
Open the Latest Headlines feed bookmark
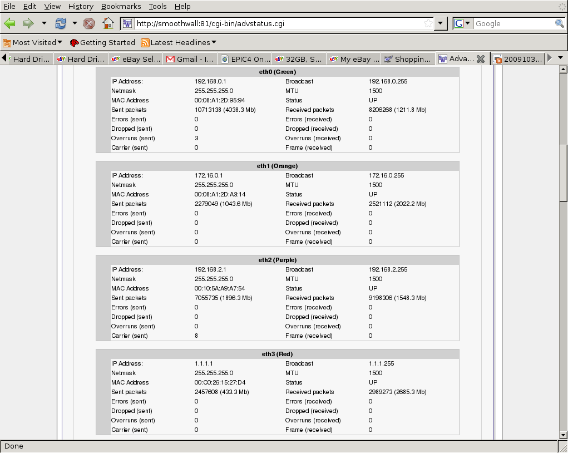(x=178, y=42)
